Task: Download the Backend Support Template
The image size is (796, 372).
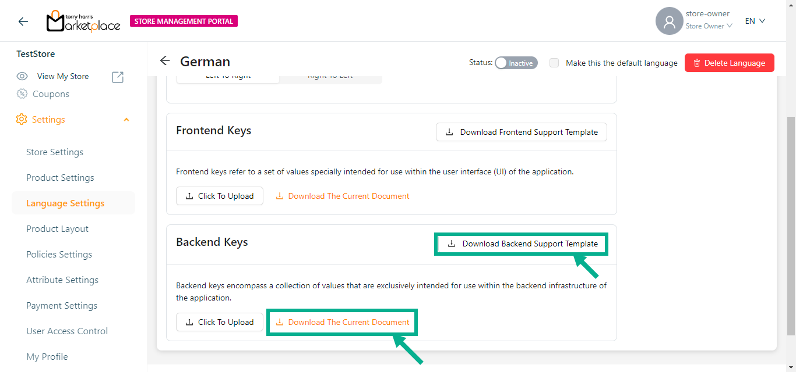Action: tap(522, 244)
